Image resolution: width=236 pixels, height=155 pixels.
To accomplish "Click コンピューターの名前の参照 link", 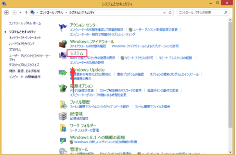I will tap(87, 62).
